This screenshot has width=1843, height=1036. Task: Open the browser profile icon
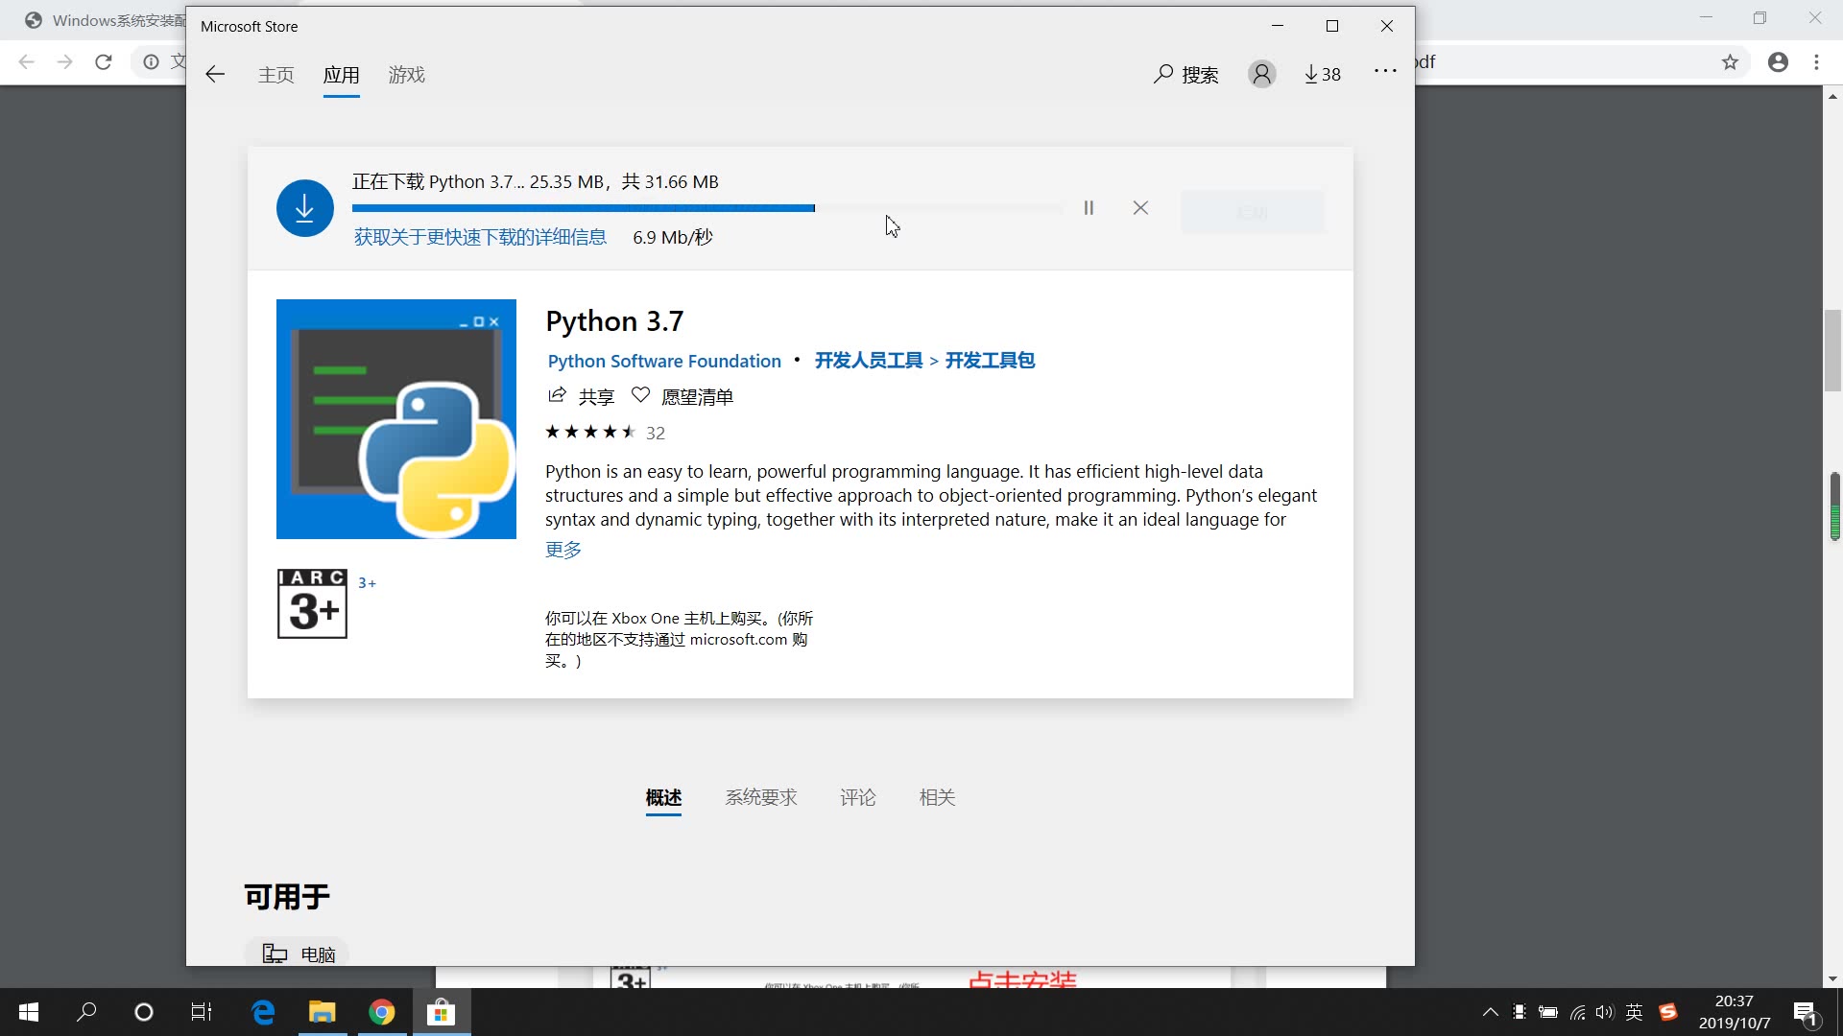1778,62
